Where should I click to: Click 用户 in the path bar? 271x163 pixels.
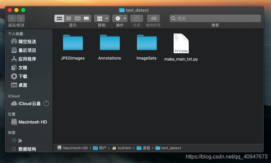pos(100,148)
